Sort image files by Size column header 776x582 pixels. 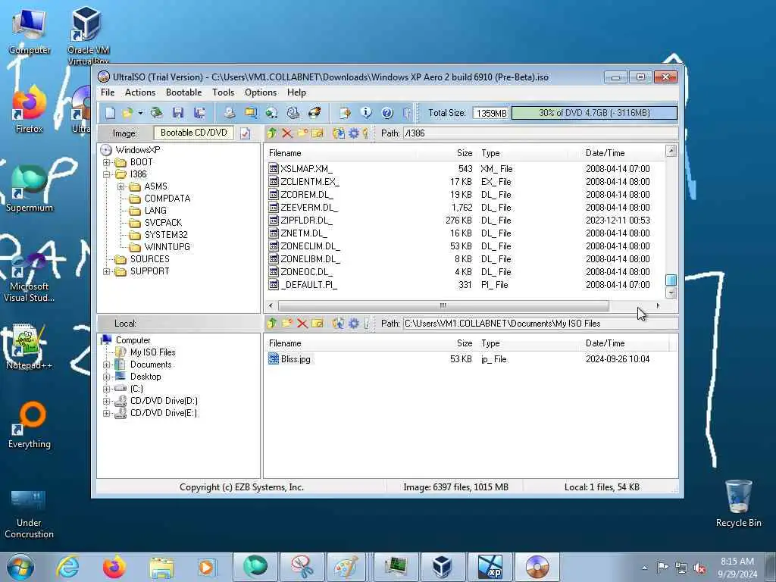[465, 153]
